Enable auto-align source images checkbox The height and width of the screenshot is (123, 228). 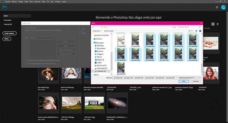click(x=26, y=60)
